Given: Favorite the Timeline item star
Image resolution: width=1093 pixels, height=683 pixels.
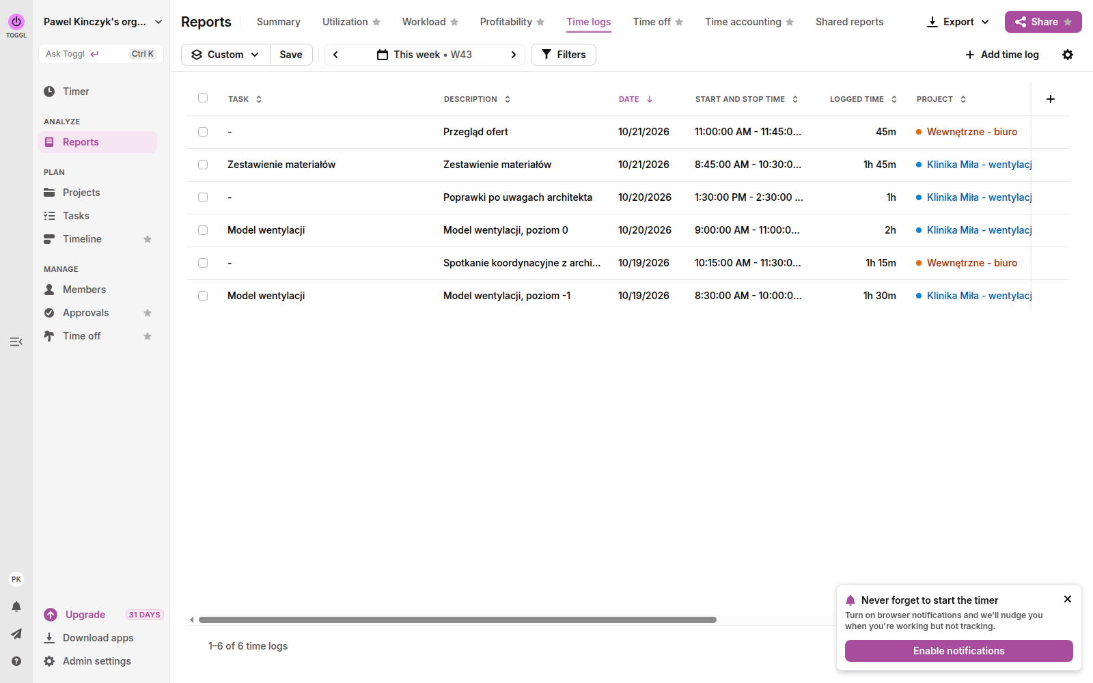Looking at the screenshot, I should 148,239.
